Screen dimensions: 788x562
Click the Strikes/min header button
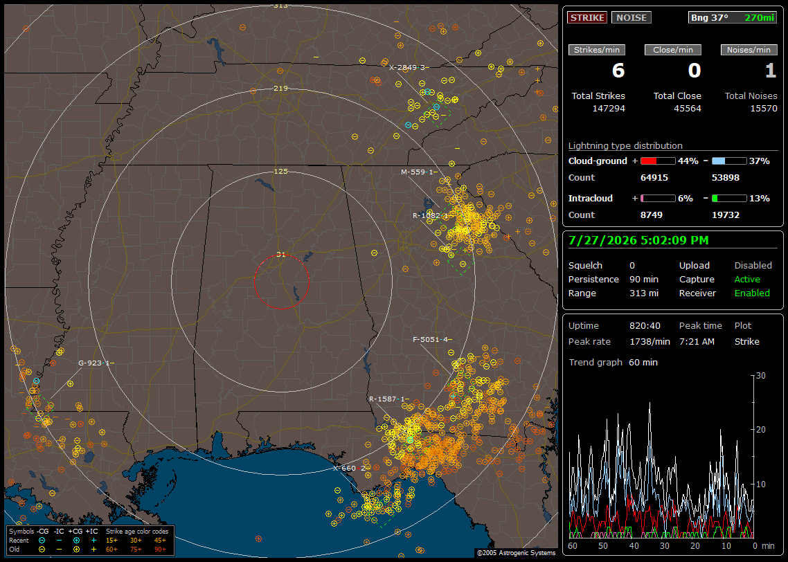pos(596,50)
